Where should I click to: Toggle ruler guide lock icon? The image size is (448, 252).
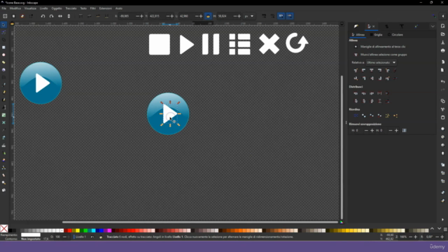coord(12,24)
